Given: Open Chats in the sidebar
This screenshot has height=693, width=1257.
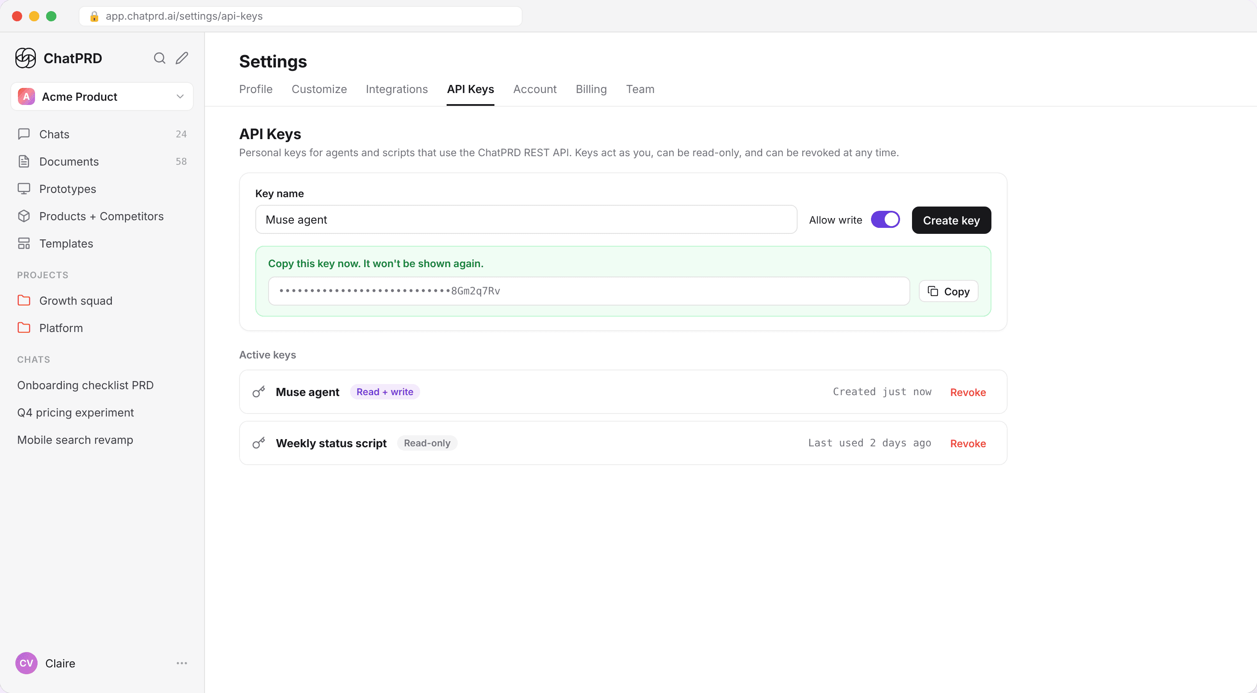Looking at the screenshot, I should click(x=102, y=134).
